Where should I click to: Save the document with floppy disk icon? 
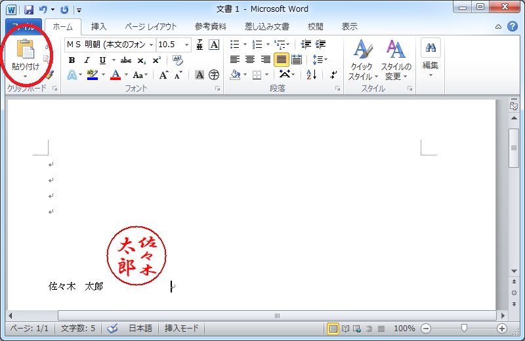click(29, 10)
